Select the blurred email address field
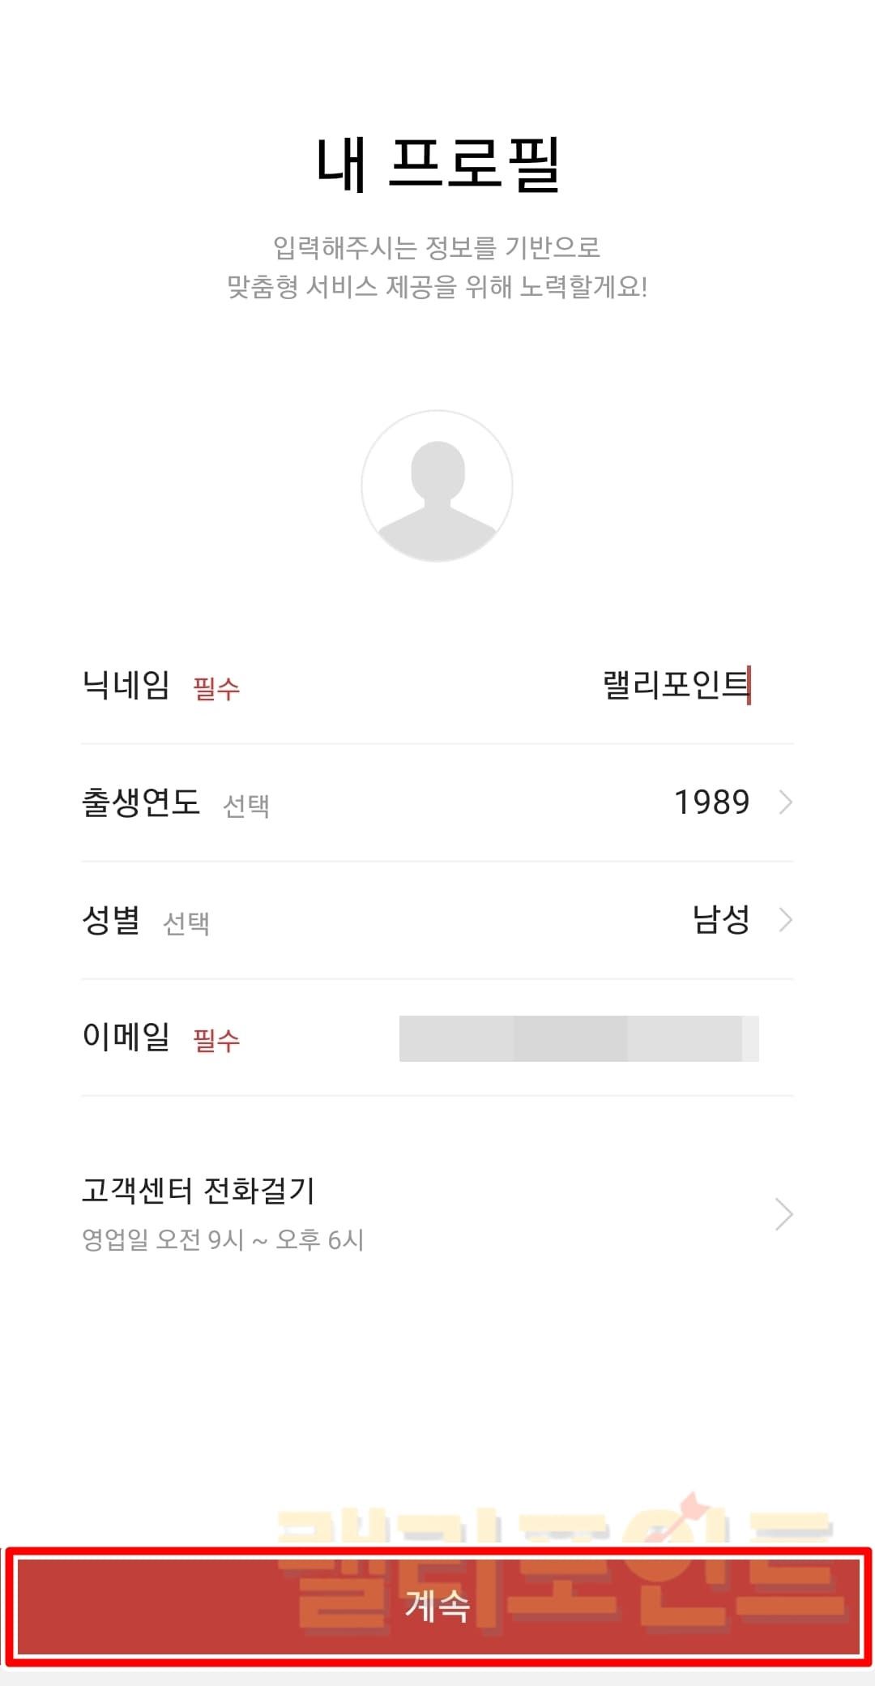 [x=578, y=1038]
